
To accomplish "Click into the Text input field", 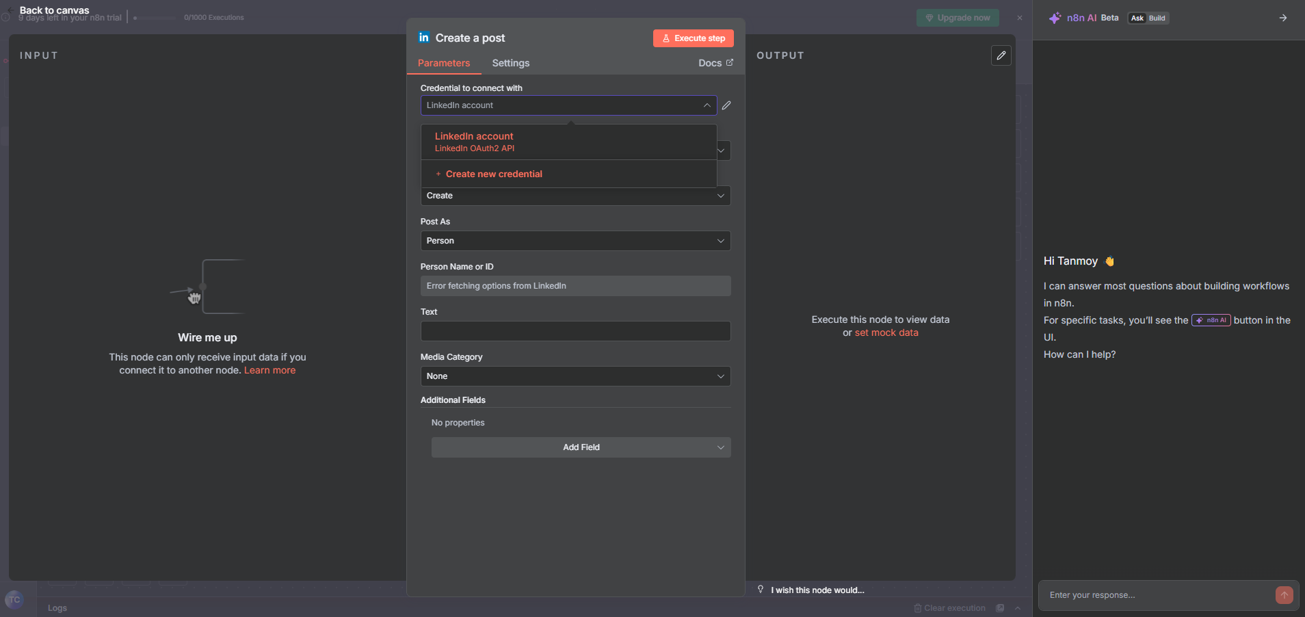I will pos(575,331).
